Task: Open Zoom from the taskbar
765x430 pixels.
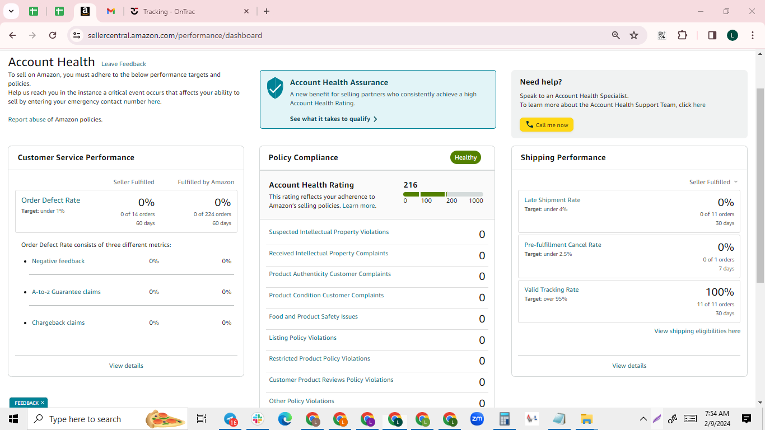Action: 477,419
